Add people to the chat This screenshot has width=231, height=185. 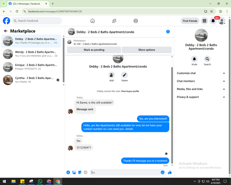[111, 75]
